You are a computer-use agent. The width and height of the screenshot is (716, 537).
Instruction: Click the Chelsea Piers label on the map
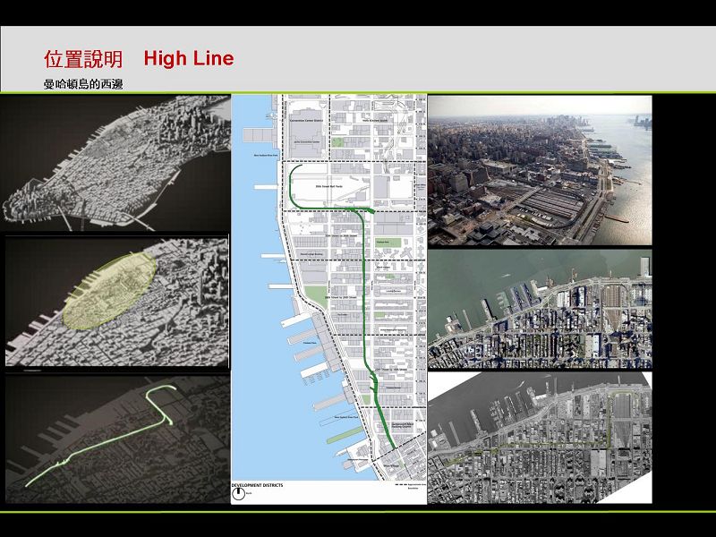(x=311, y=343)
